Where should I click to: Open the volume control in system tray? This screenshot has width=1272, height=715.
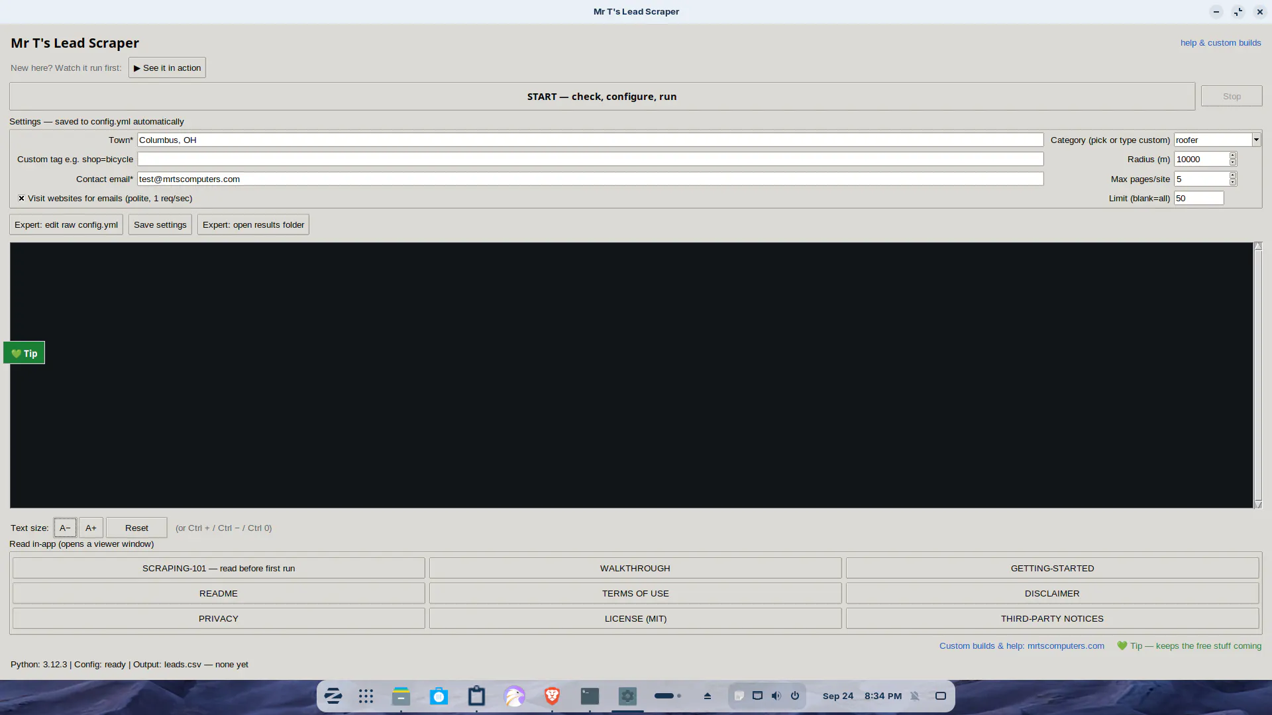pos(776,696)
